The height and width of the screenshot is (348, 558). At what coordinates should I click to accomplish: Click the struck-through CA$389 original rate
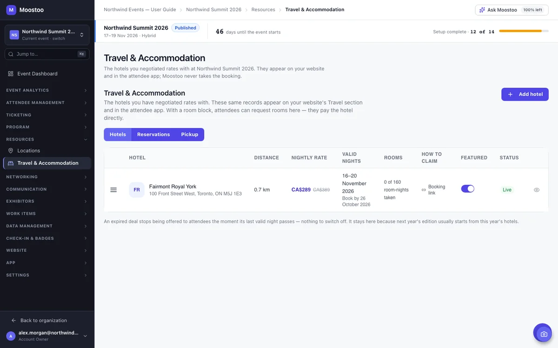(321, 190)
